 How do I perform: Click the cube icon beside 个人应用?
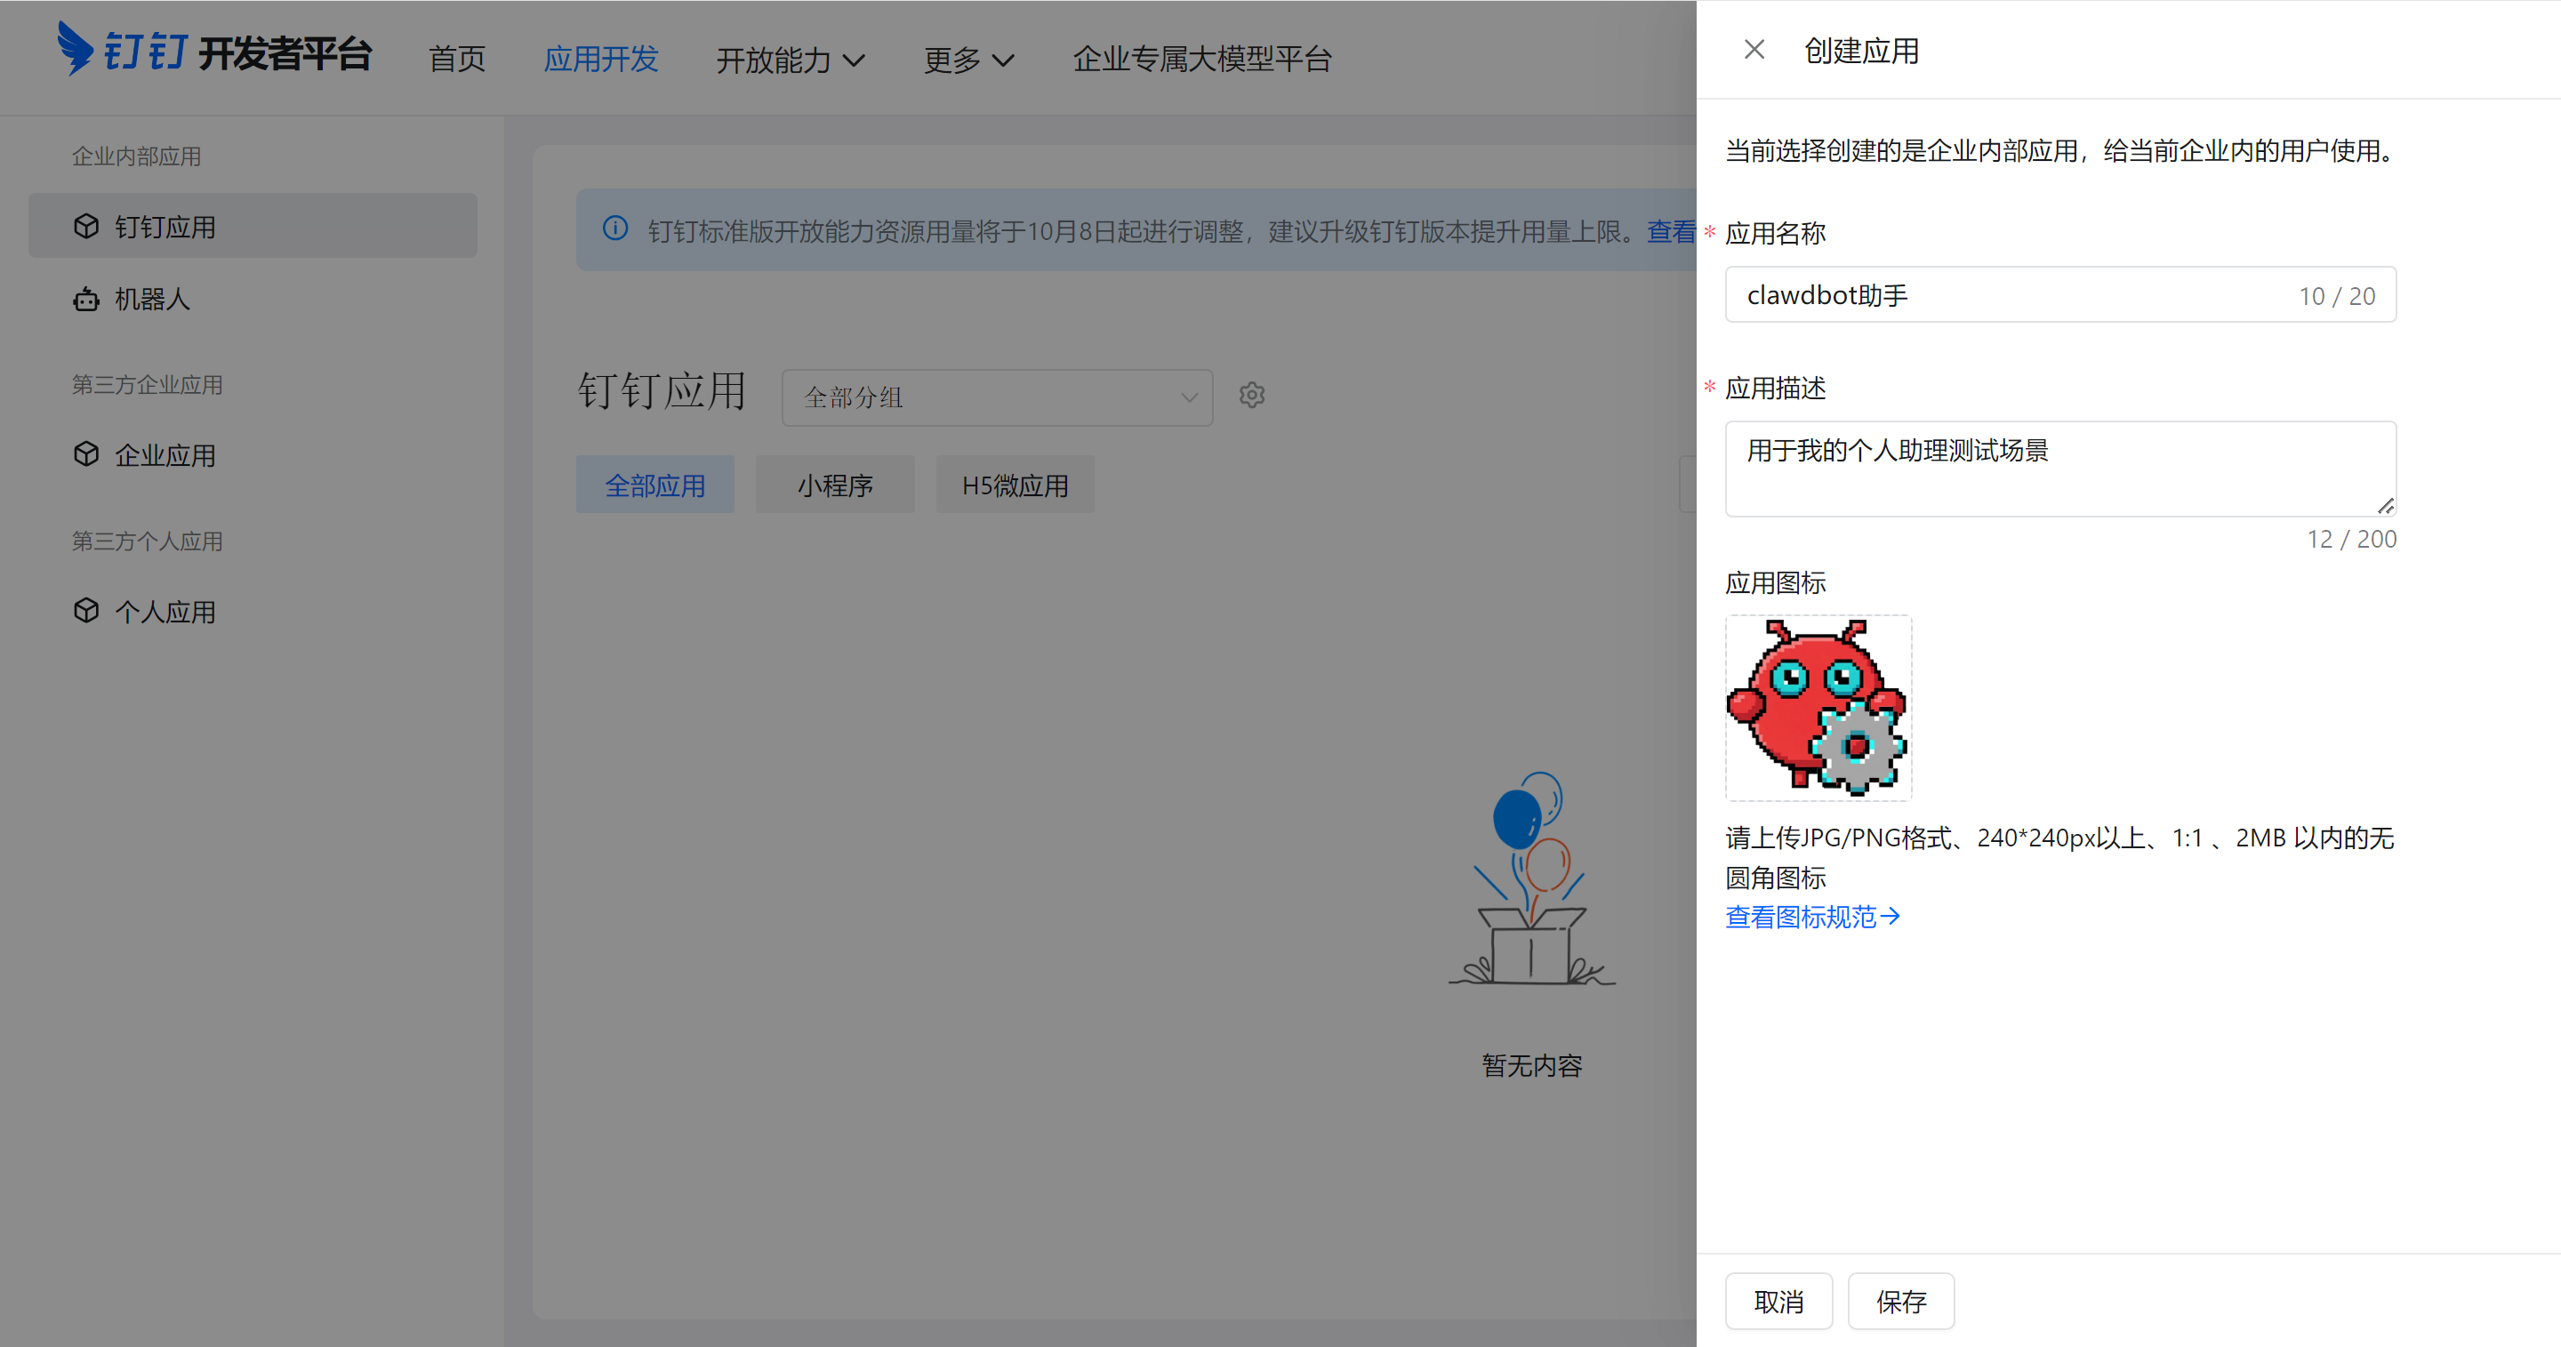coord(86,611)
